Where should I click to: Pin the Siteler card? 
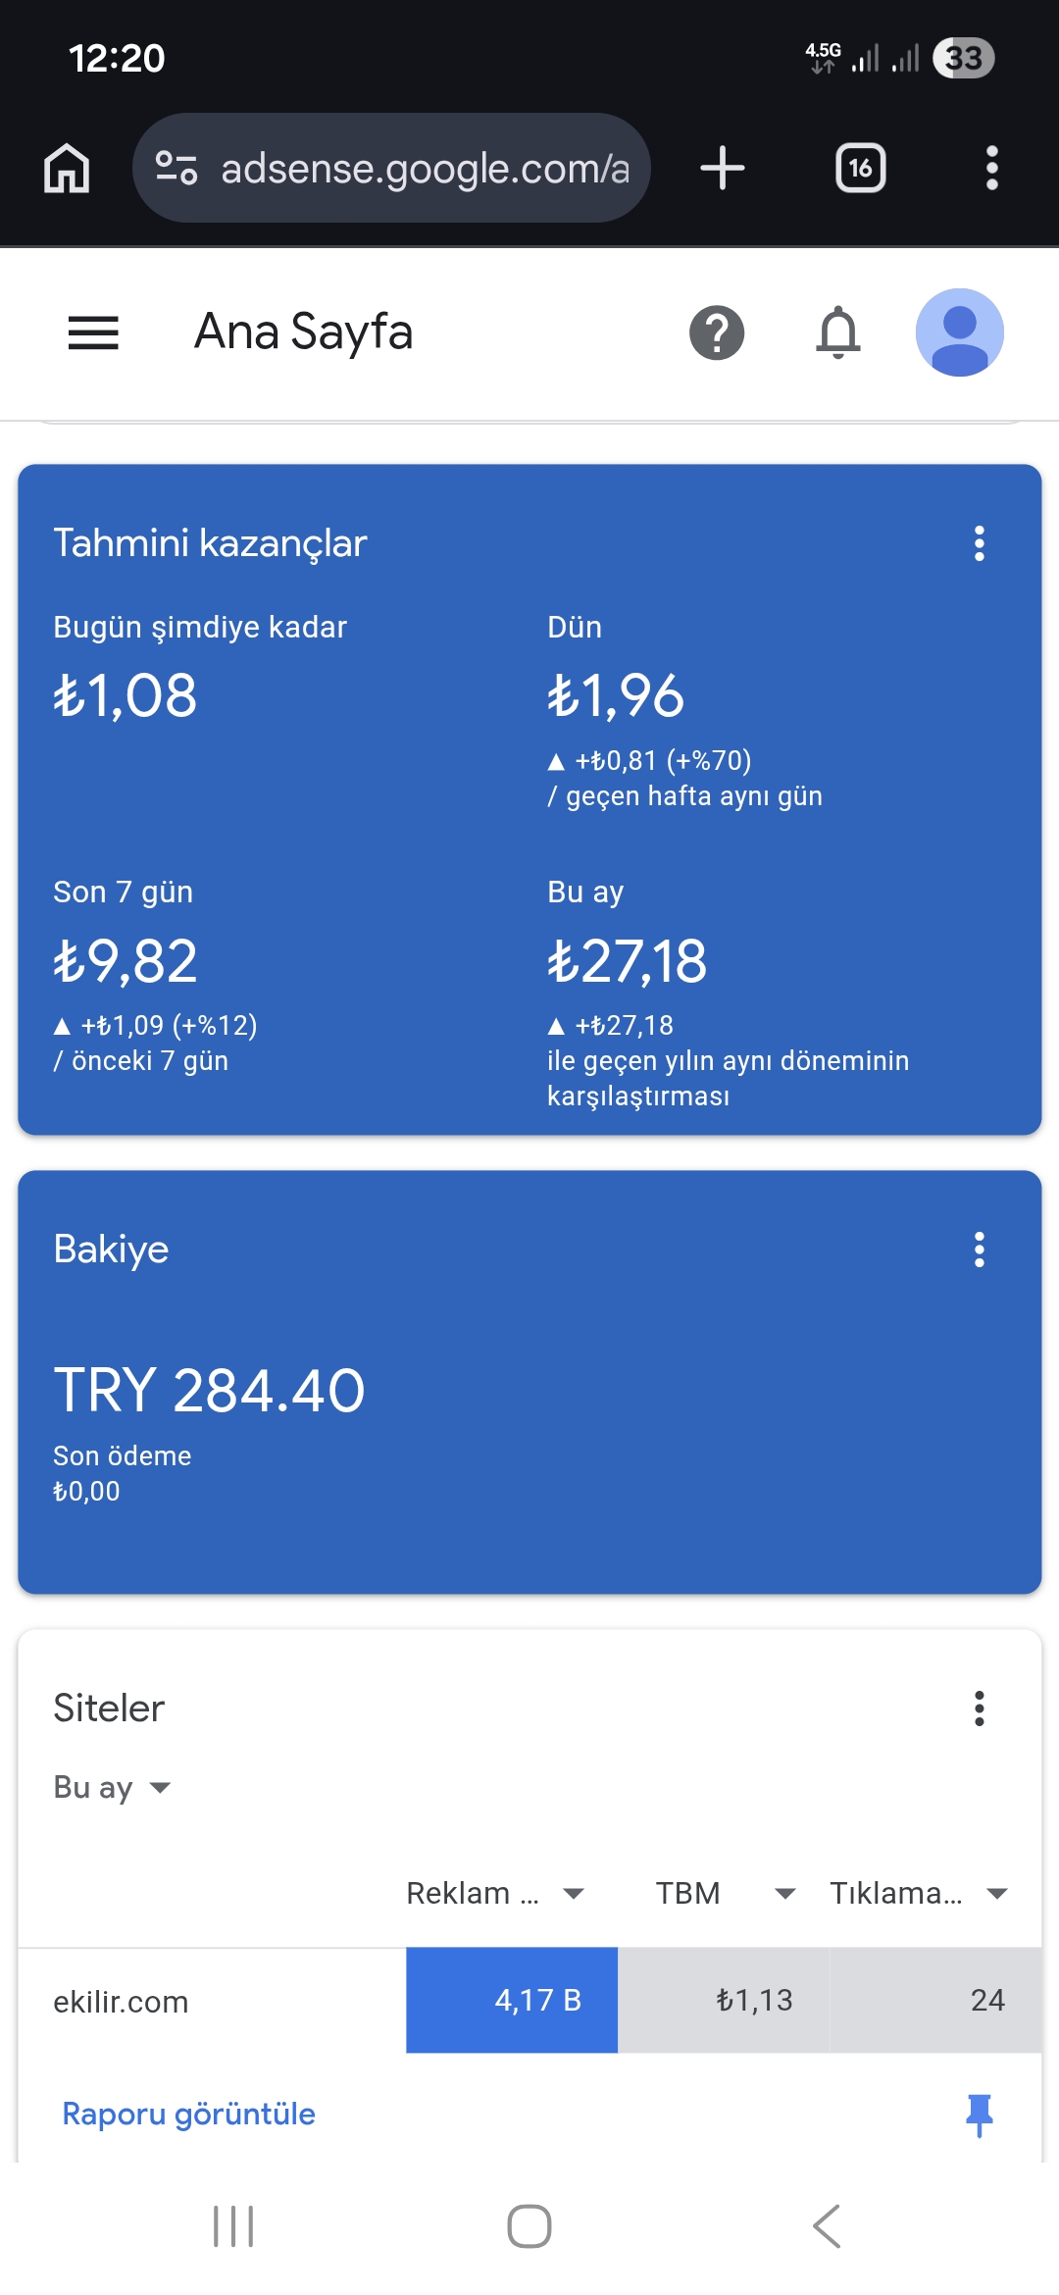[x=979, y=2114]
